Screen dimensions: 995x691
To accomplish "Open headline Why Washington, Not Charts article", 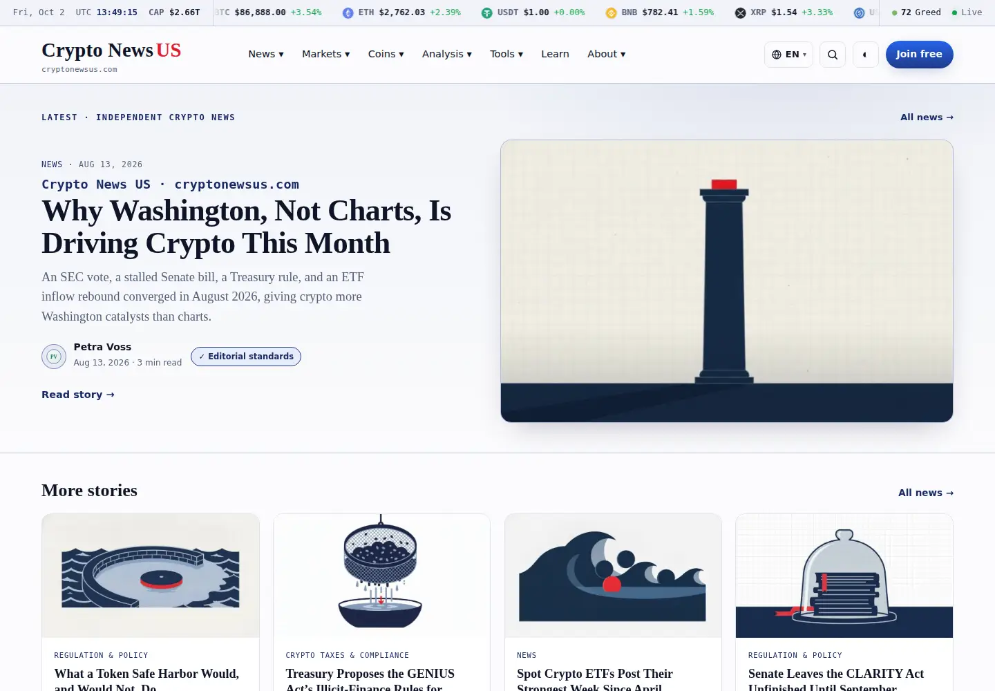I will pos(247,227).
